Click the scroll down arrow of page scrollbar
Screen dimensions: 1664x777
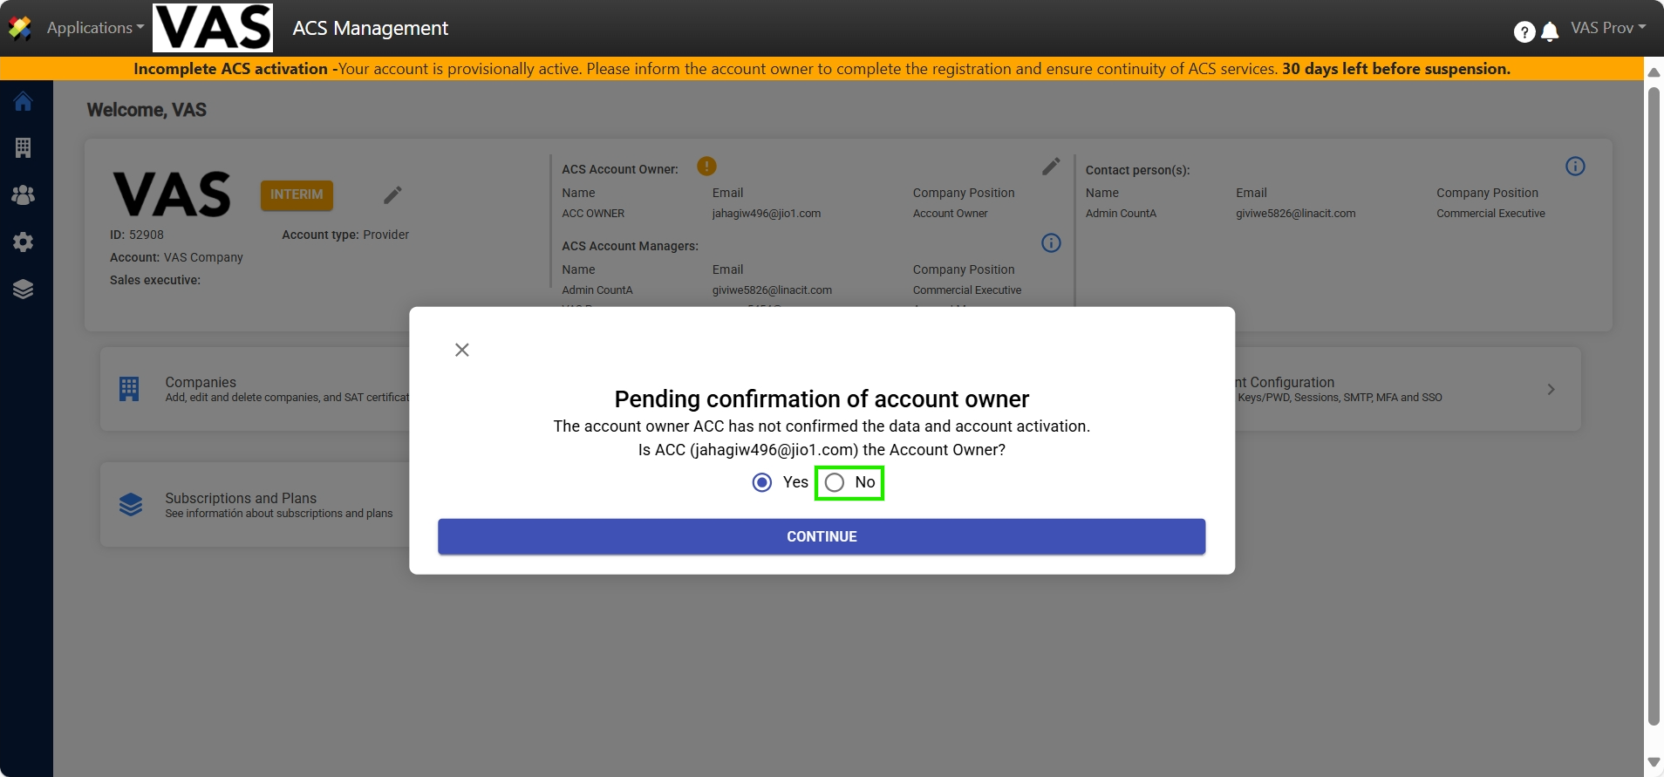point(1653,762)
